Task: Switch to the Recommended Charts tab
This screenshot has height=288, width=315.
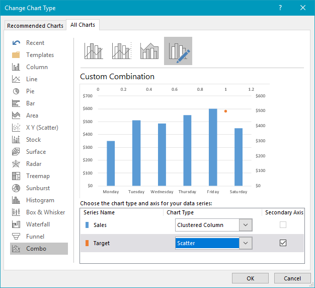Action: click(x=35, y=25)
